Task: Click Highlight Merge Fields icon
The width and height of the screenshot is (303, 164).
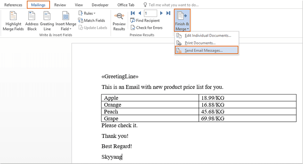Action: coord(13,15)
